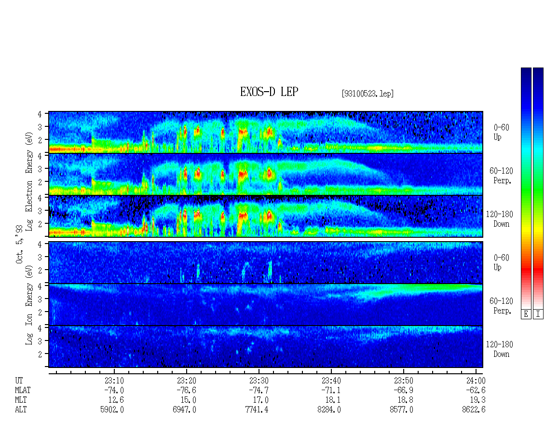Viewport: 545px width, 422px height.
Task: Click the 23:30 UT time label
Action: coord(259,381)
